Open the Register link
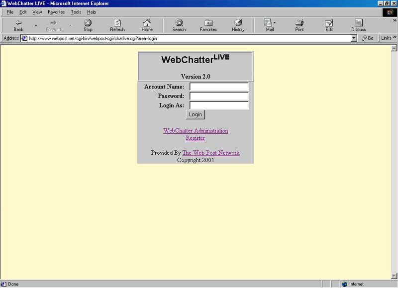This screenshot has width=398, height=288. click(x=195, y=138)
